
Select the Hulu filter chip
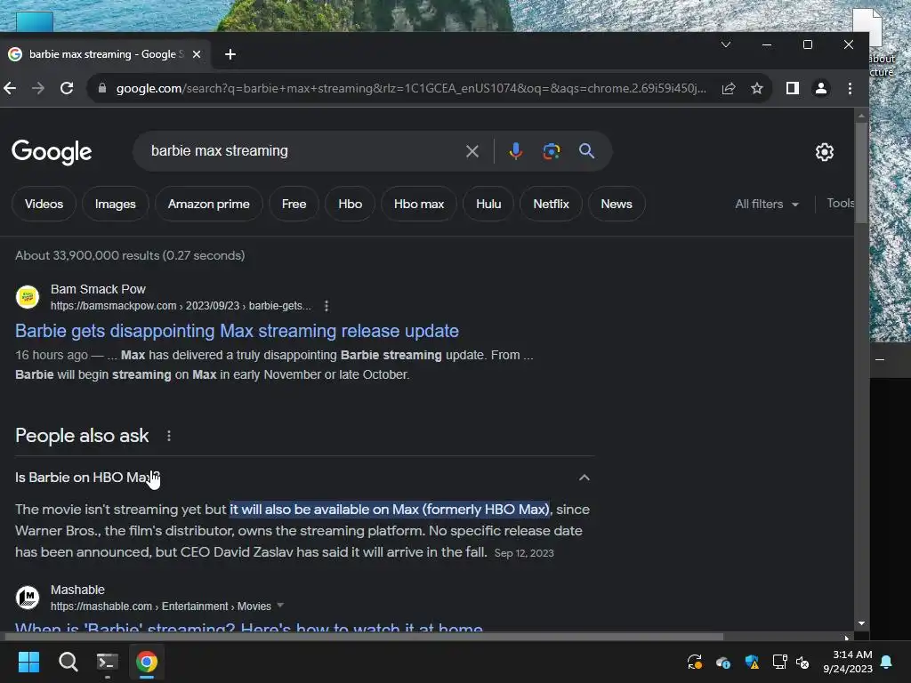pos(488,204)
